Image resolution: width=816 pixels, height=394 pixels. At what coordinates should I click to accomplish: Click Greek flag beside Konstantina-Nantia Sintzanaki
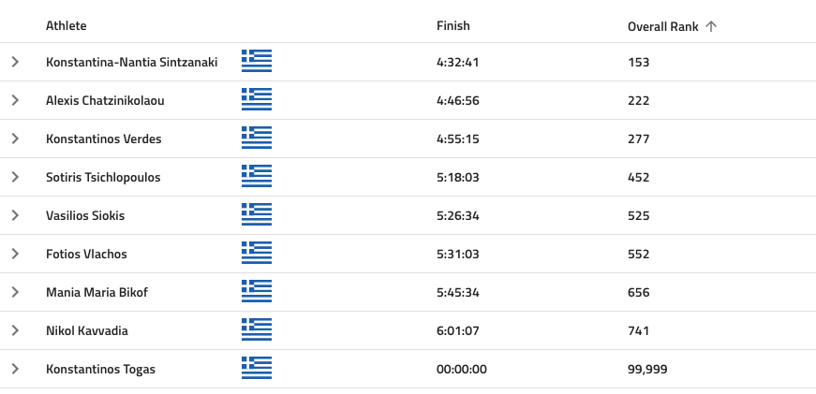pyautogui.click(x=257, y=61)
